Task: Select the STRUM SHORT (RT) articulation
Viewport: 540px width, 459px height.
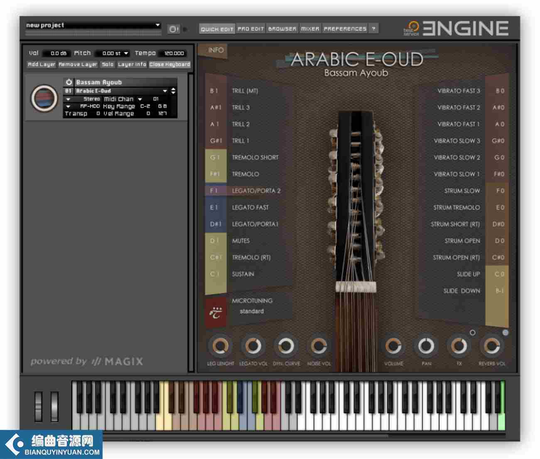Action: pos(455,224)
